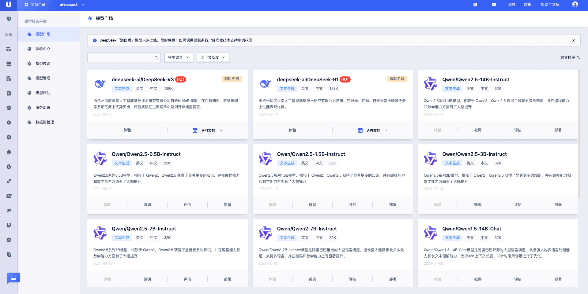Go to 服务部署 in the sidebar

click(x=43, y=108)
